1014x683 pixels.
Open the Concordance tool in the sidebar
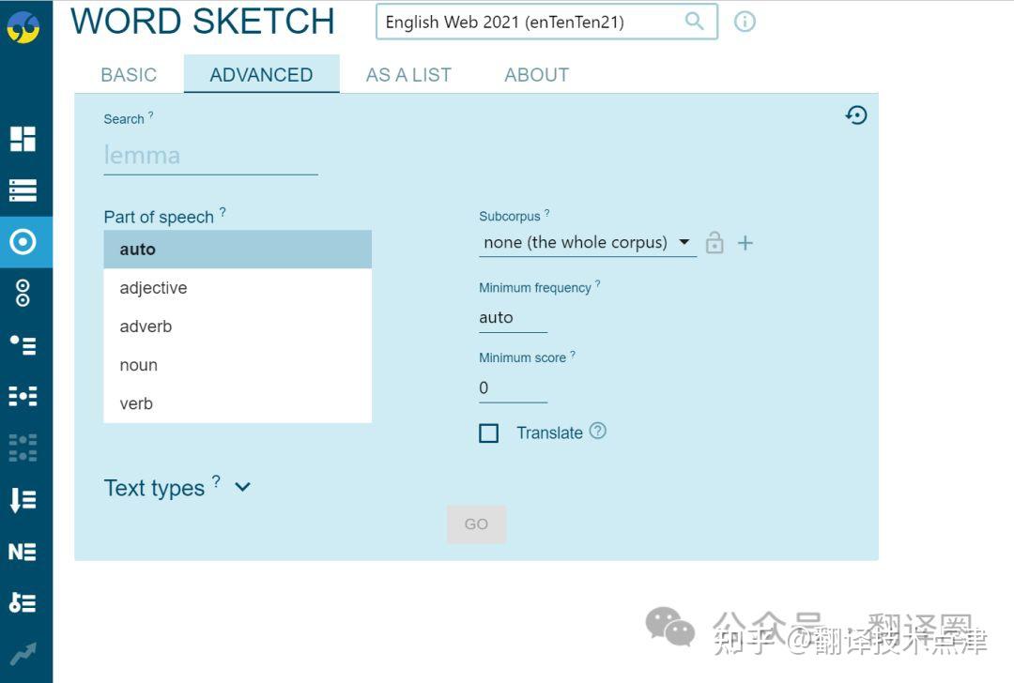pyautogui.click(x=24, y=189)
